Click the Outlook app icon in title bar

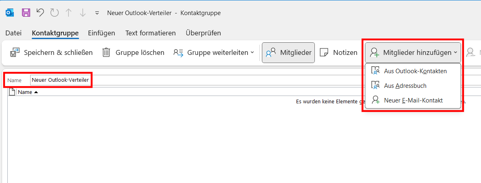[10, 13]
